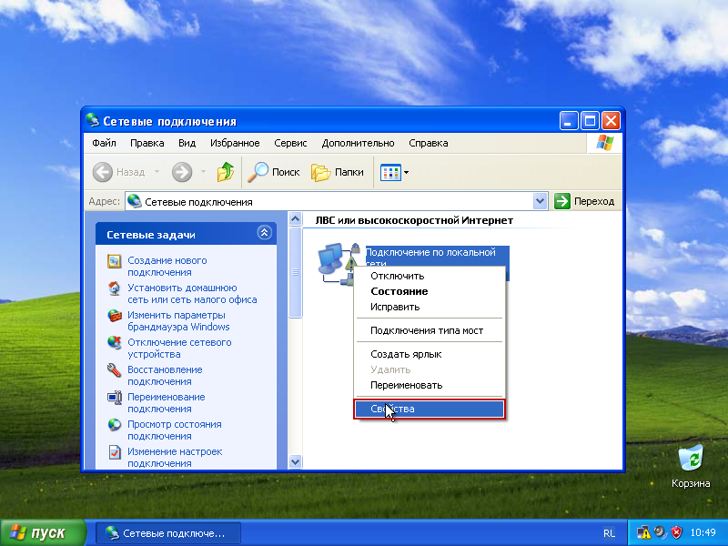Image resolution: width=728 pixels, height=546 pixels.
Task: Click Сетевые подключения taskbar button
Action: coord(168,533)
